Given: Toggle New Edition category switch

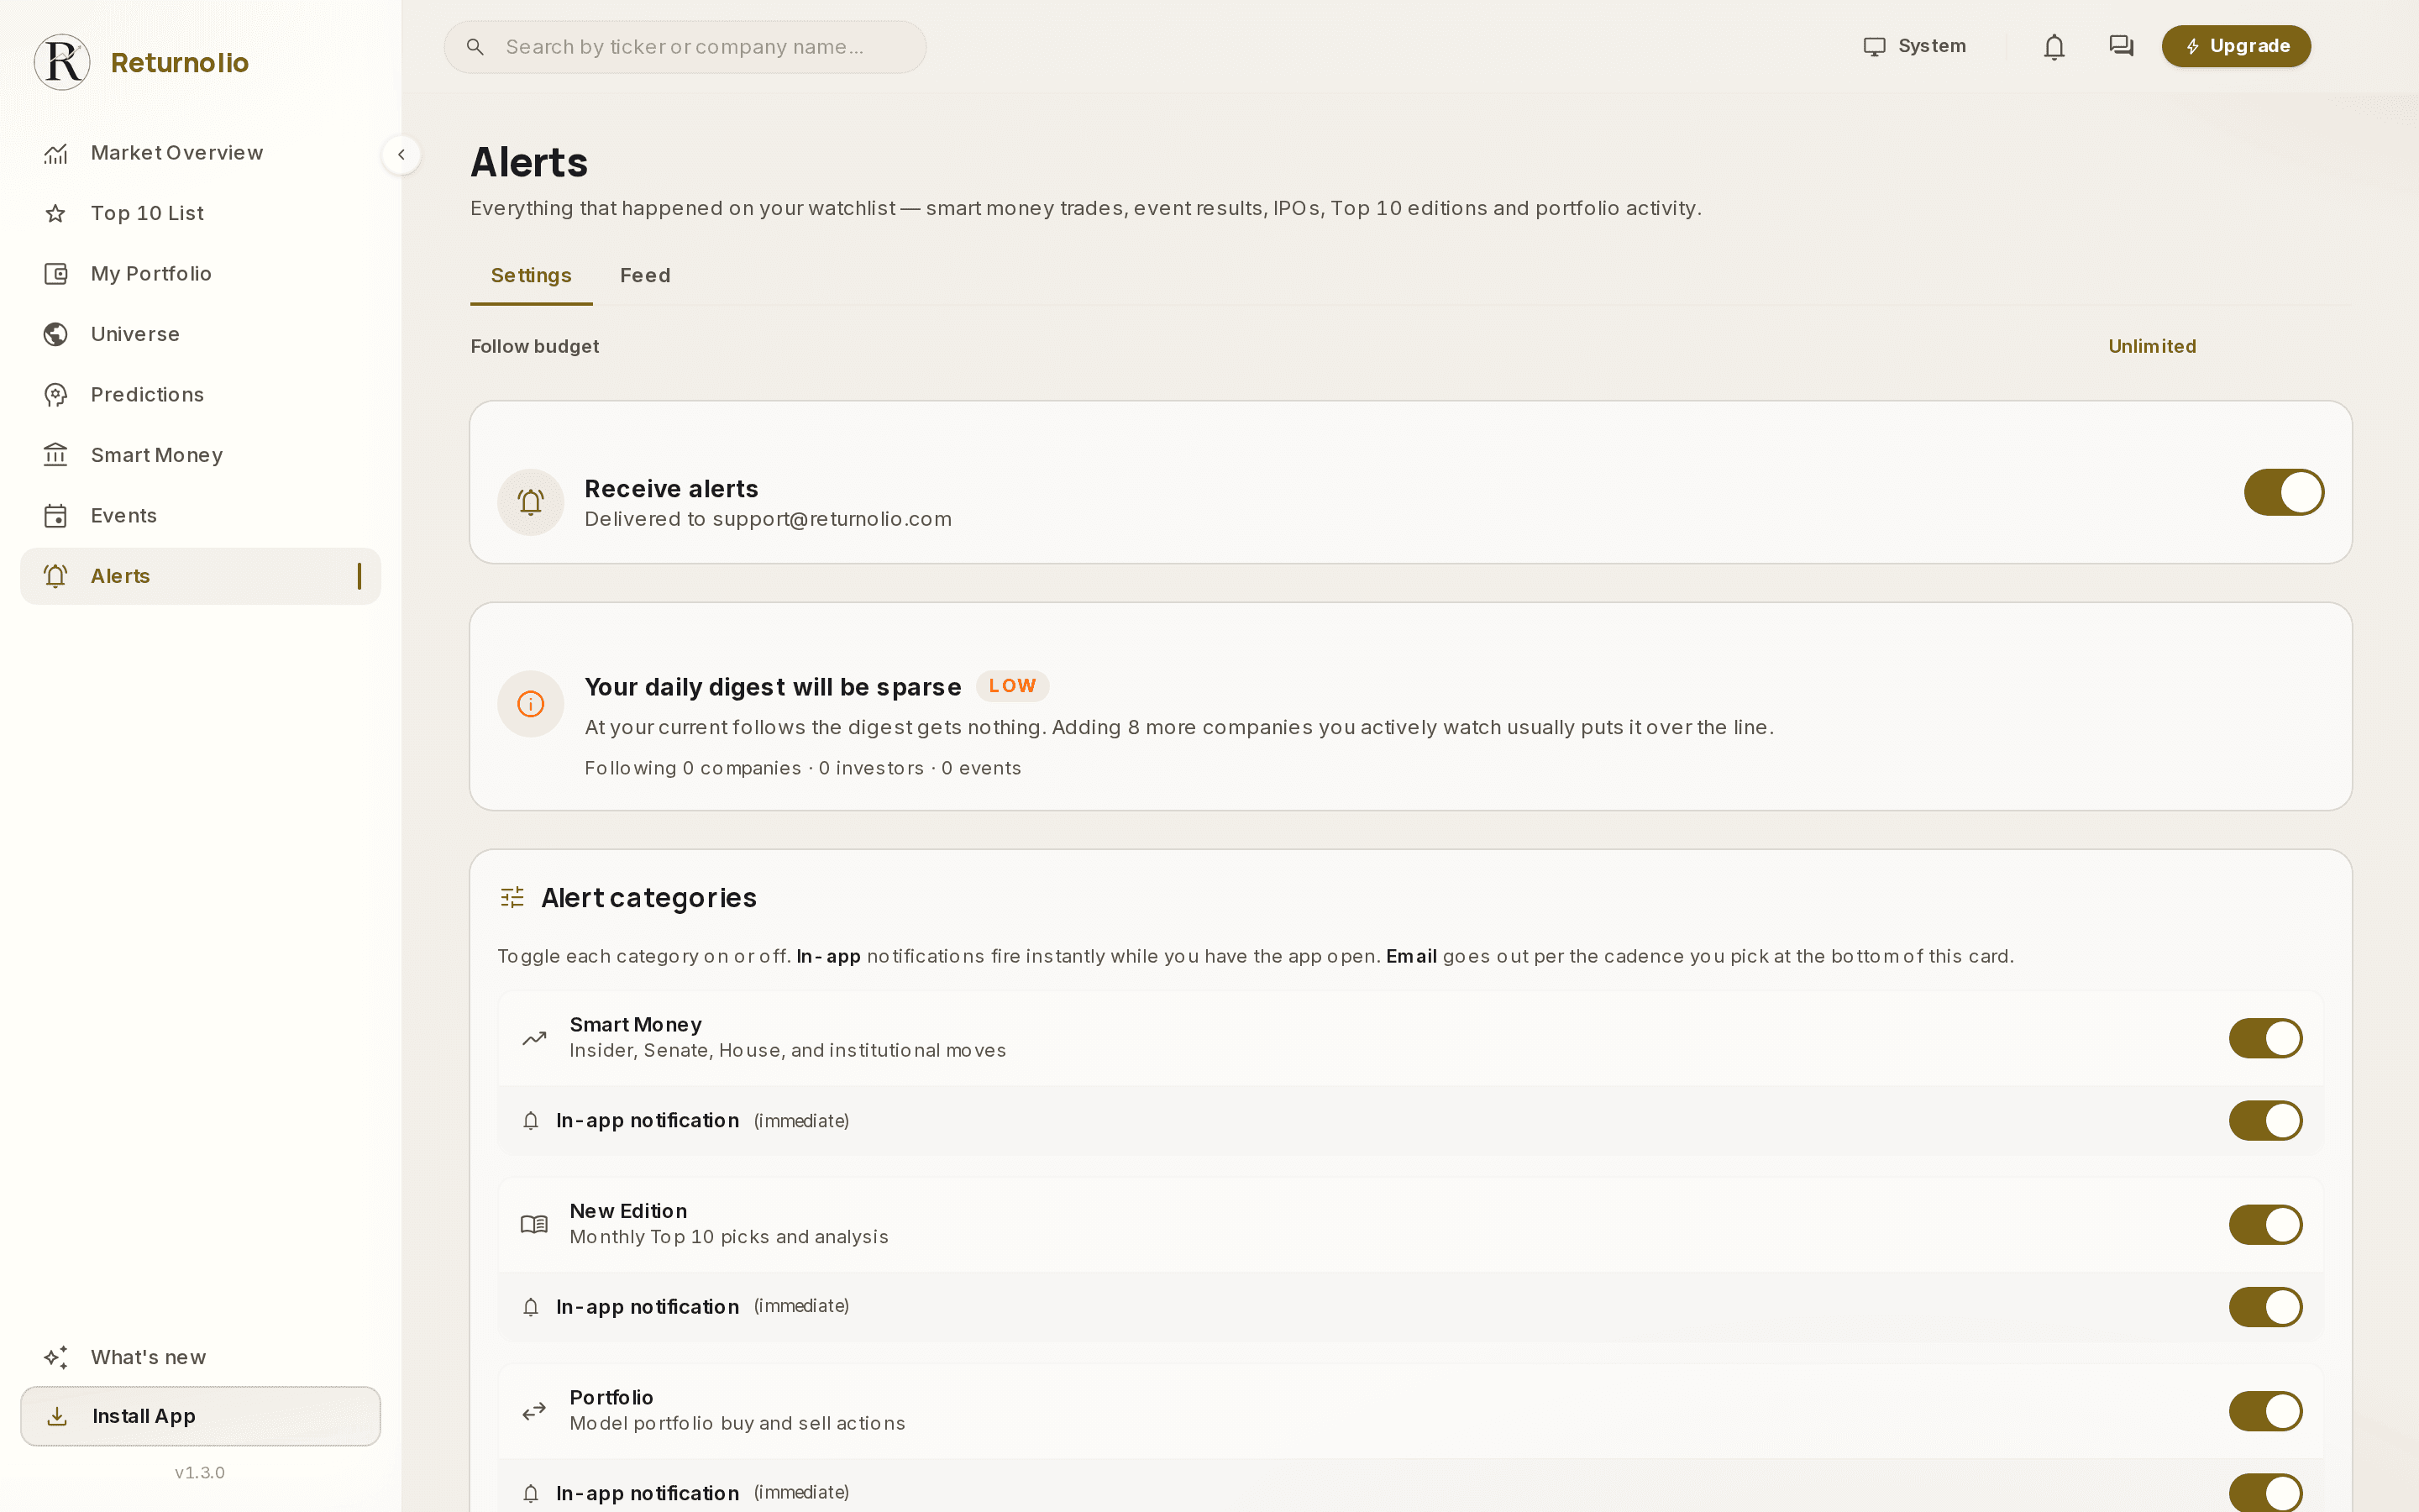Looking at the screenshot, I should tap(2265, 1225).
